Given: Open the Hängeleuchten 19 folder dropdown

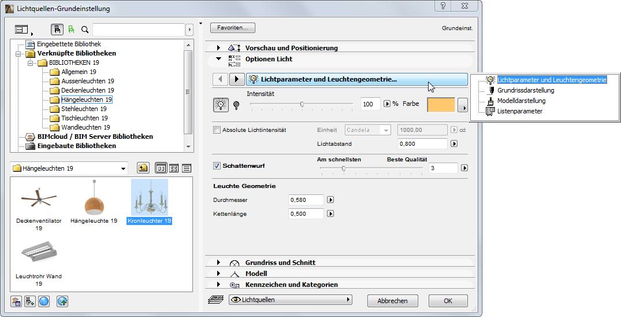Looking at the screenshot, I should 69,168.
